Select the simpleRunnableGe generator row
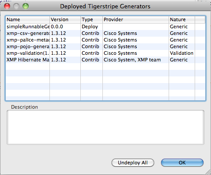The image size is (211, 175). click(x=105, y=27)
